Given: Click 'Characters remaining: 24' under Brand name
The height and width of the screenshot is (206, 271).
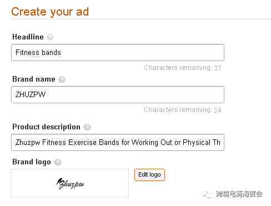Looking at the screenshot, I should pyautogui.click(x=183, y=110).
